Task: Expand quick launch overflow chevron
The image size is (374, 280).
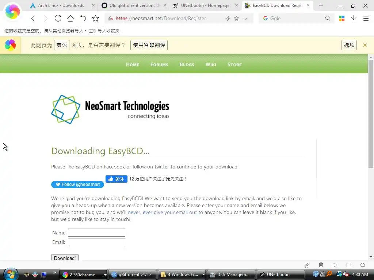Action: [x=54, y=272]
